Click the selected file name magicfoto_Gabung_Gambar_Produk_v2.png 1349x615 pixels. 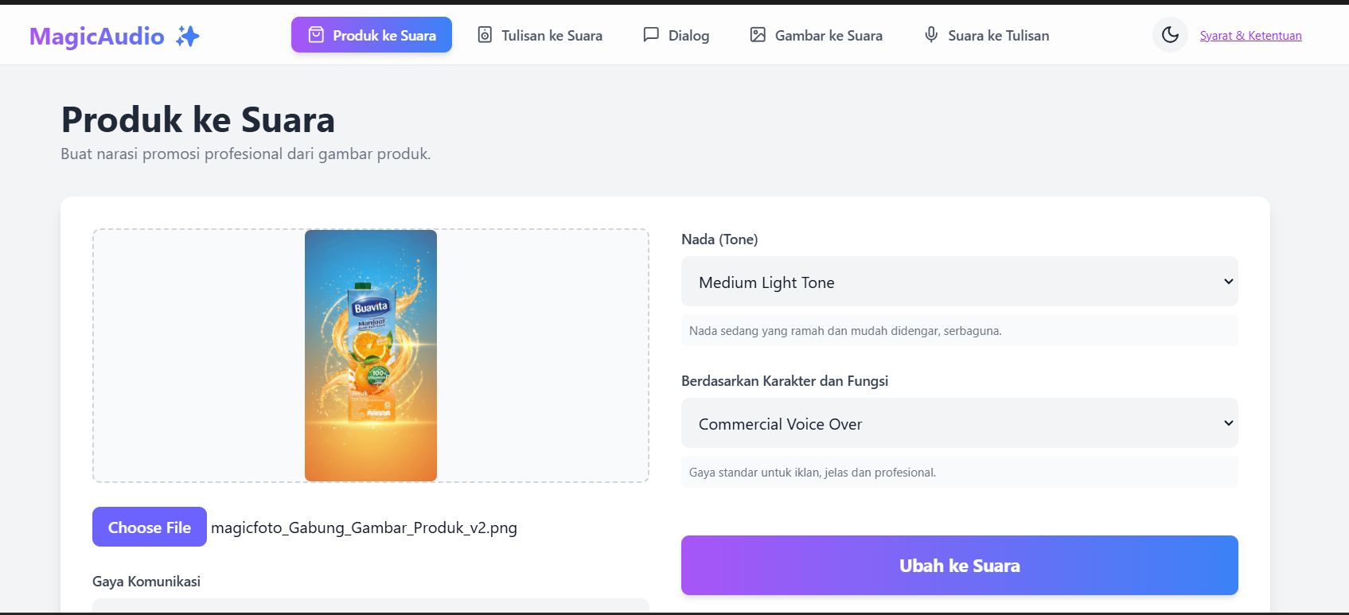[364, 527]
